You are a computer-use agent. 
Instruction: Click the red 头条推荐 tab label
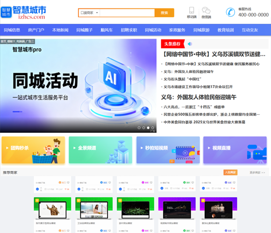click(172, 44)
